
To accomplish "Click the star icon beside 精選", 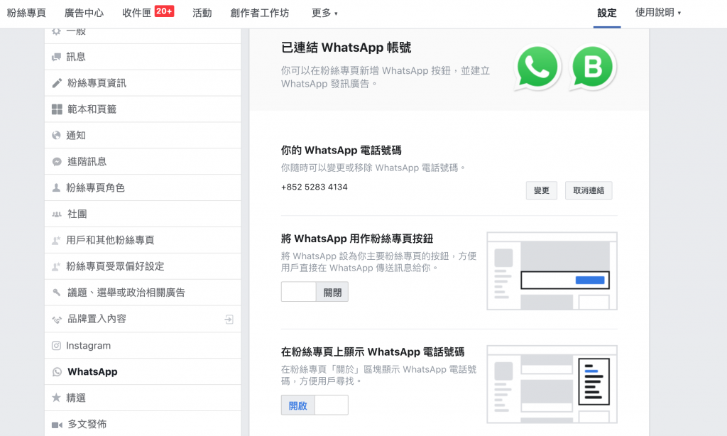I will click(x=56, y=398).
